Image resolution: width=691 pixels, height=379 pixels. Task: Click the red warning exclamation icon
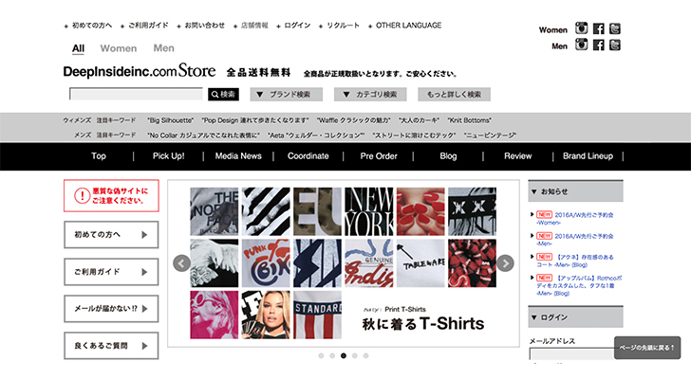point(82,195)
